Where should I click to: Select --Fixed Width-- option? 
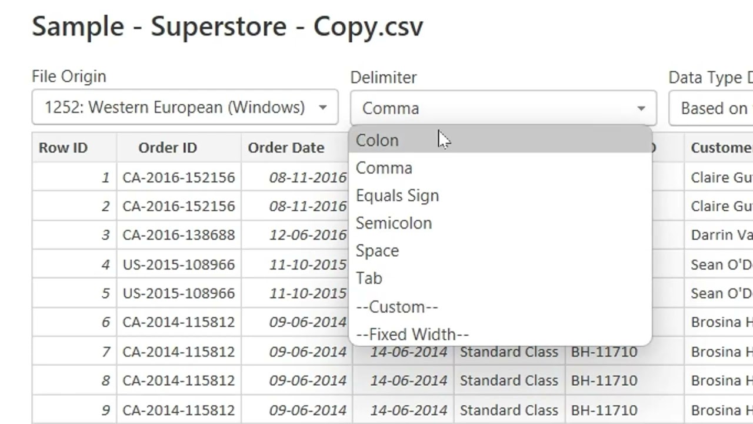(412, 334)
